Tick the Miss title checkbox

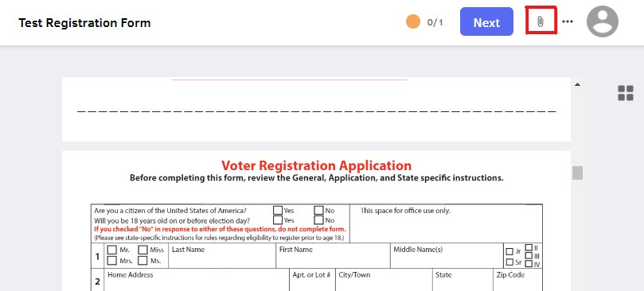coord(142,250)
